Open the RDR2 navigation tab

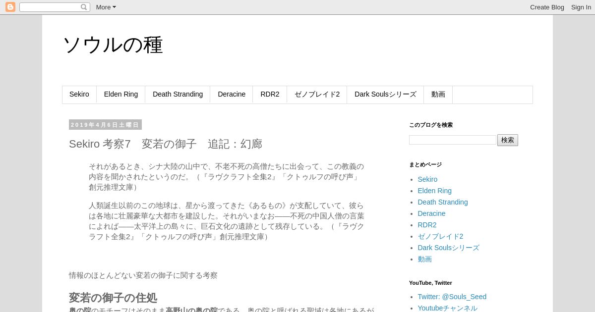(270, 95)
